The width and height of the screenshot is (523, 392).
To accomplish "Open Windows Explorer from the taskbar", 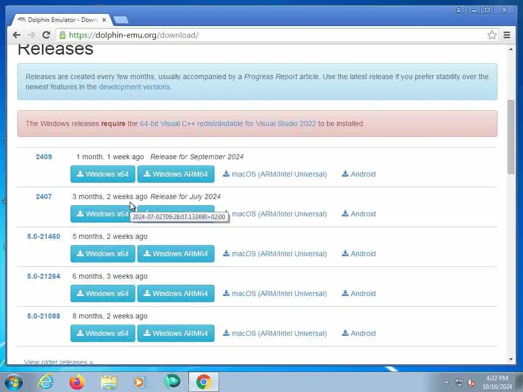I will click(109, 383).
